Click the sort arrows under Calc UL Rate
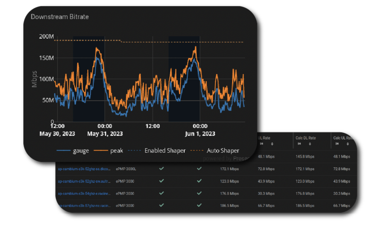This screenshot has width=369, height=228. tap(348, 144)
